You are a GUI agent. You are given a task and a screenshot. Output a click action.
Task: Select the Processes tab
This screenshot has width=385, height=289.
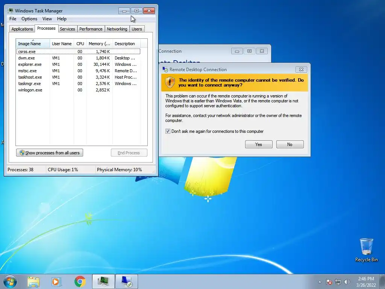click(46, 28)
